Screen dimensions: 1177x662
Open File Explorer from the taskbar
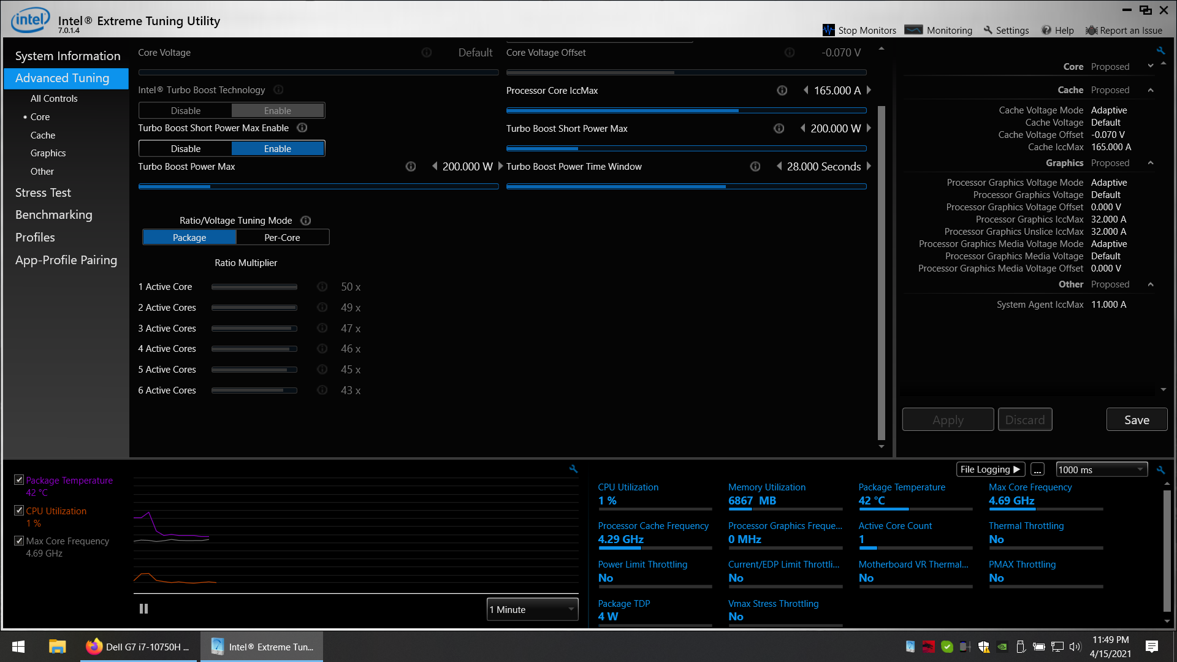click(x=57, y=647)
